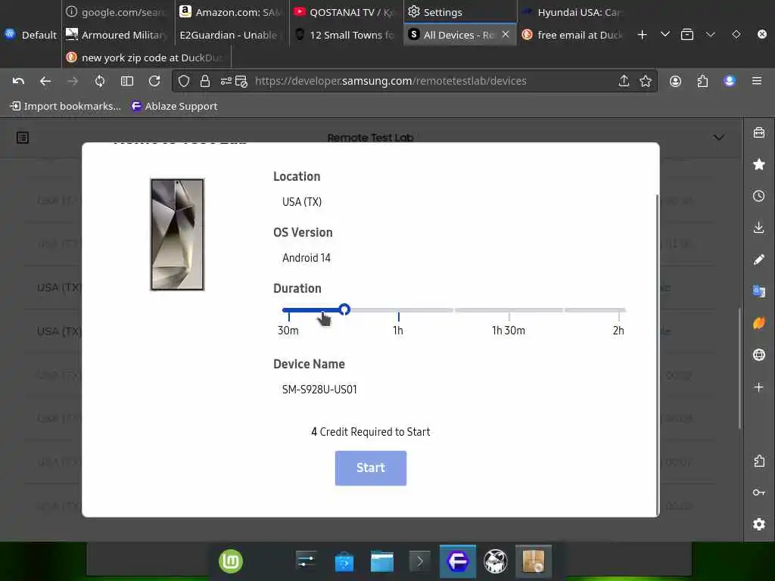
Task: Open the file manager taskbar icon
Action: point(382,562)
